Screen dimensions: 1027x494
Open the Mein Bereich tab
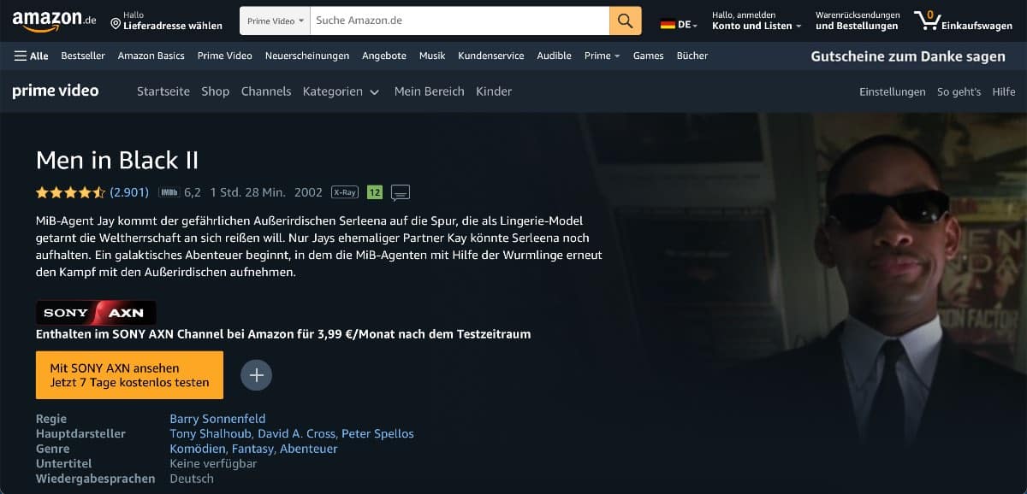coord(430,91)
